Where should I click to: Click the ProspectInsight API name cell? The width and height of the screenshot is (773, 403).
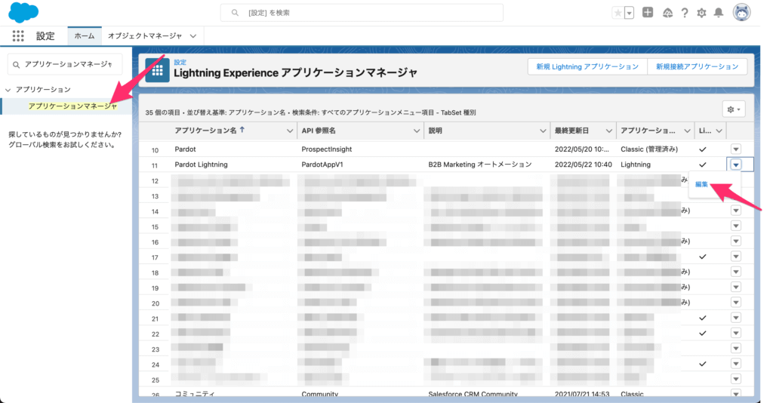click(x=327, y=149)
